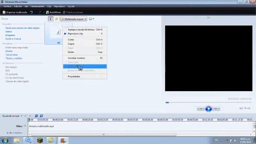Open the Transiciones link
Viewport: 256px width, 144px height.
coord(12,55)
